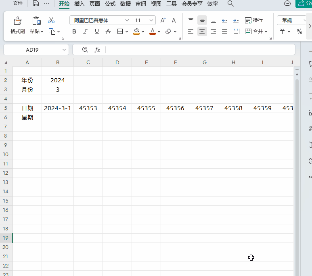This screenshot has height=276, width=312.
Task: Switch to the 工具 (Tools) tab
Action: (172, 4)
